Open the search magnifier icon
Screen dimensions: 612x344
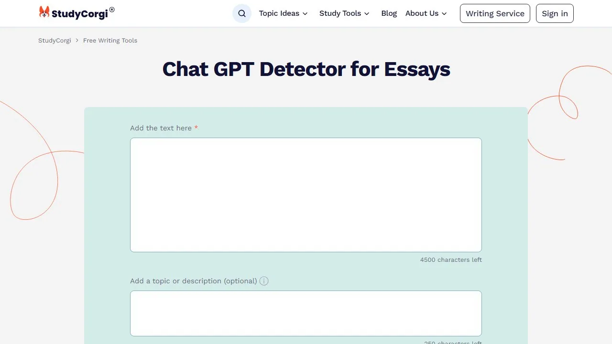coord(242,13)
